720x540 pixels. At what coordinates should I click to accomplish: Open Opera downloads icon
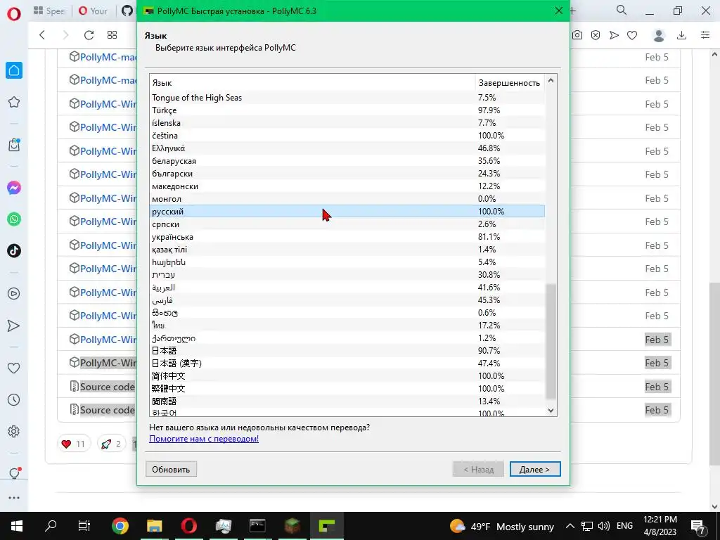tap(682, 35)
